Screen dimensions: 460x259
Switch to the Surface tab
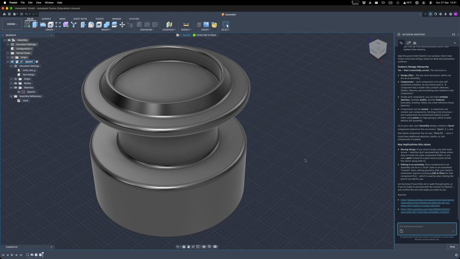[x=46, y=19]
